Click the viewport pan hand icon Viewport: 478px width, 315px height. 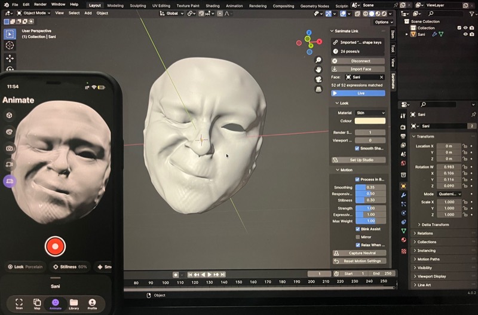318,70
